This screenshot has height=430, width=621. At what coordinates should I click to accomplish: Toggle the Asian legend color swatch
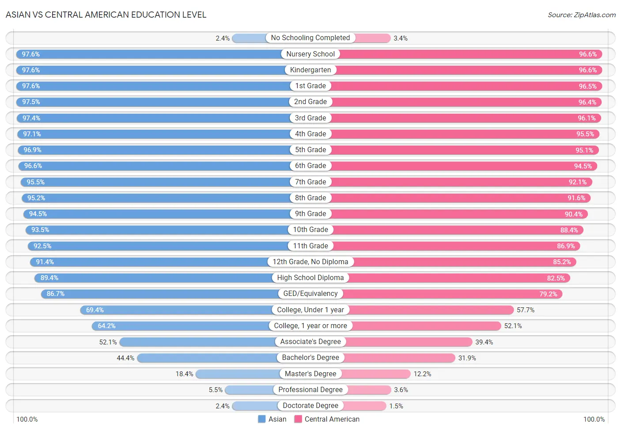[x=261, y=419]
